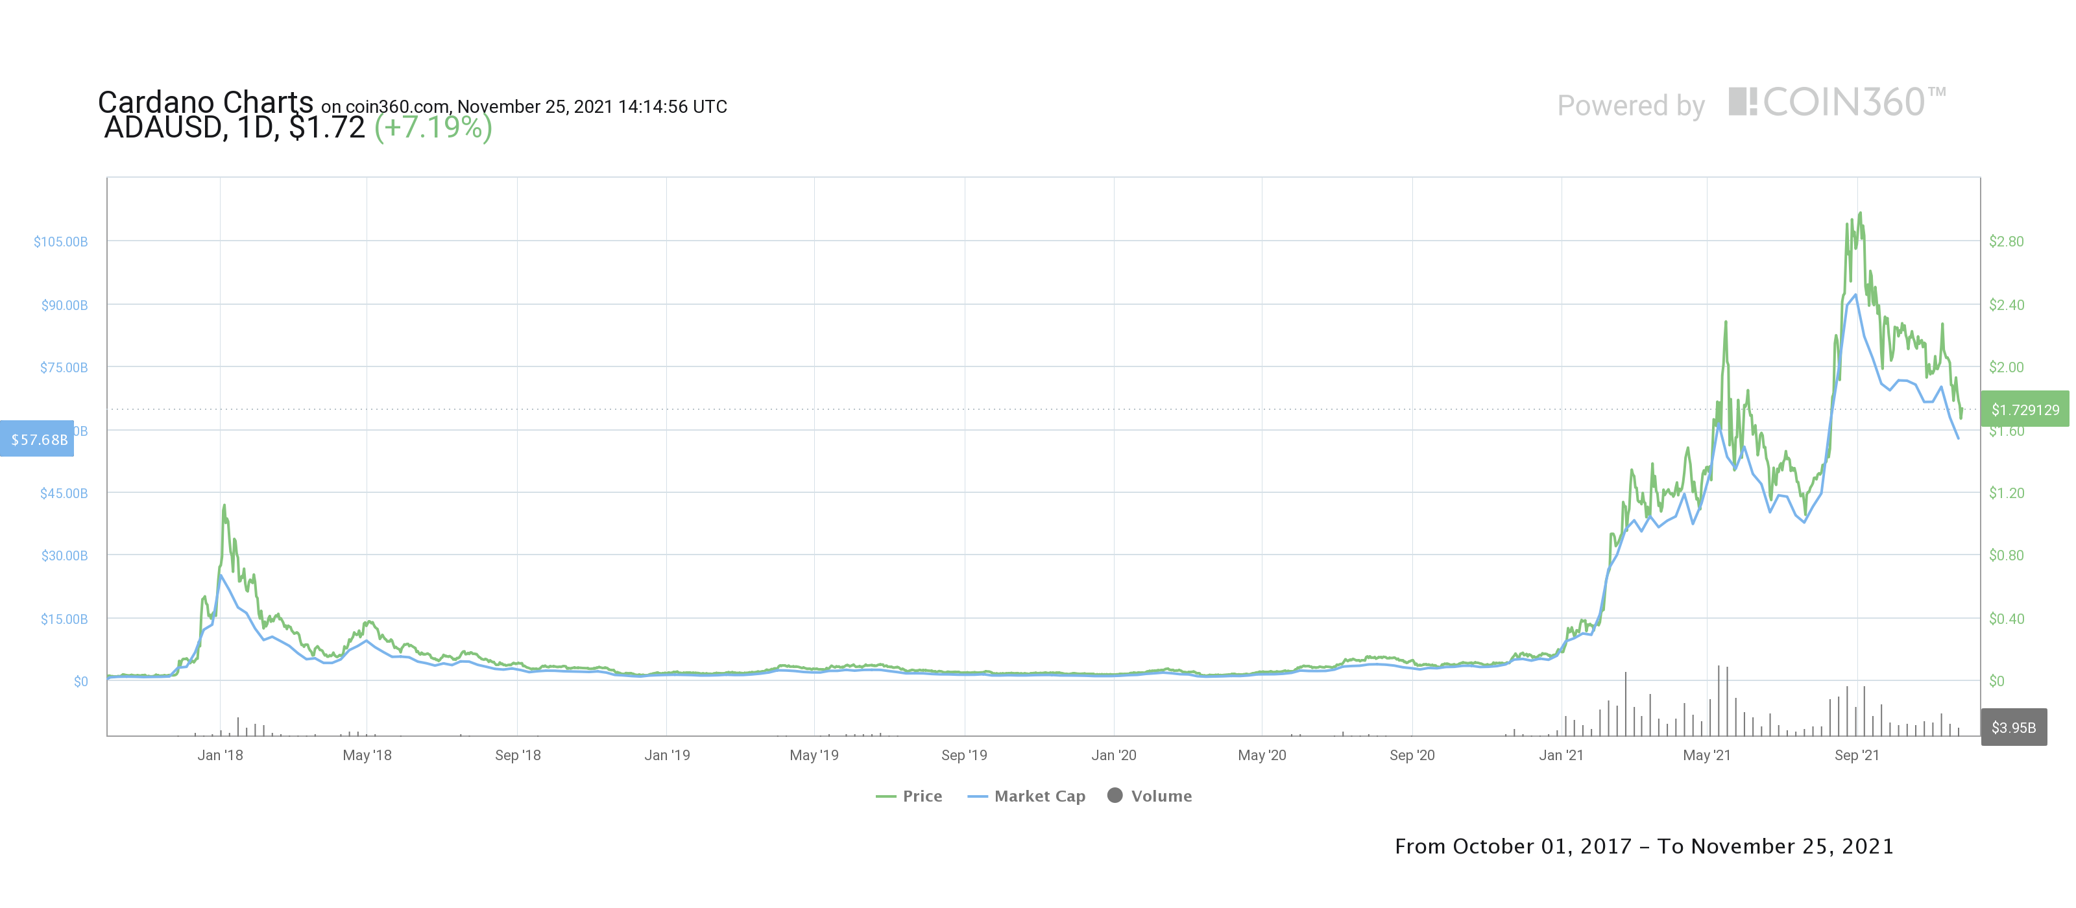Click the Cardano Charts title
This screenshot has height=908, width=2076.
pos(205,102)
